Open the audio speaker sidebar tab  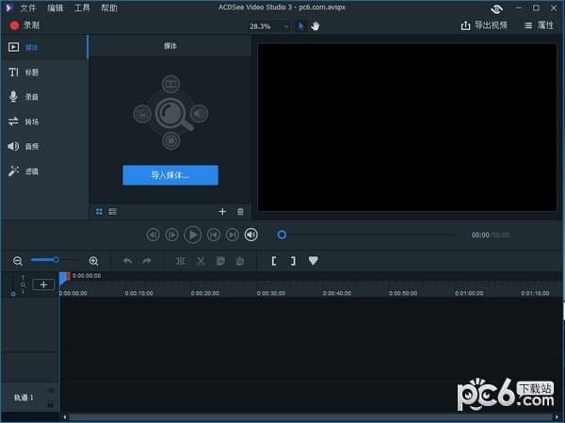[44, 146]
